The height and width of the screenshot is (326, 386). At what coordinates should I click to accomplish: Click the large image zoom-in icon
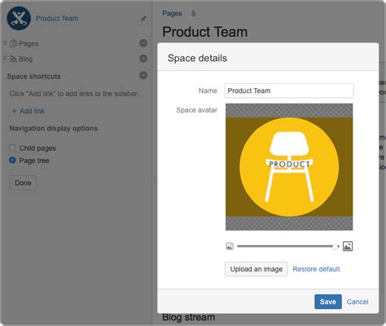click(x=348, y=246)
